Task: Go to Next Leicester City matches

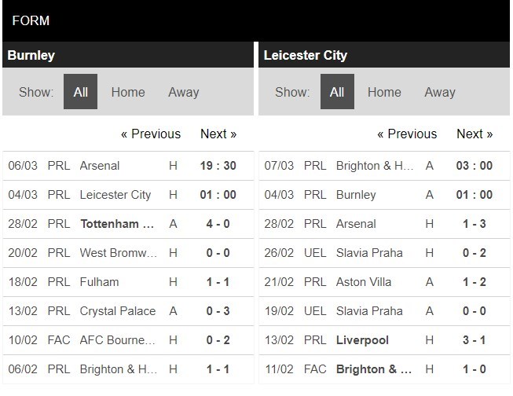Action: click(x=475, y=134)
